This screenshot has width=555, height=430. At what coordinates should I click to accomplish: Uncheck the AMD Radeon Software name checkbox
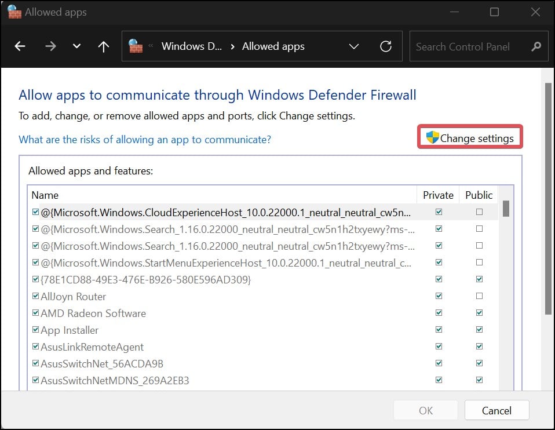point(35,313)
